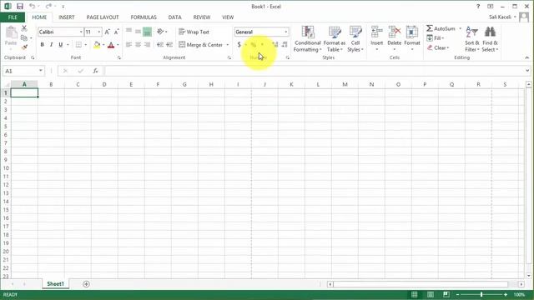Toggle Wrap Text
Image resolution: width=534 pixels, height=300 pixels.
pos(194,32)
